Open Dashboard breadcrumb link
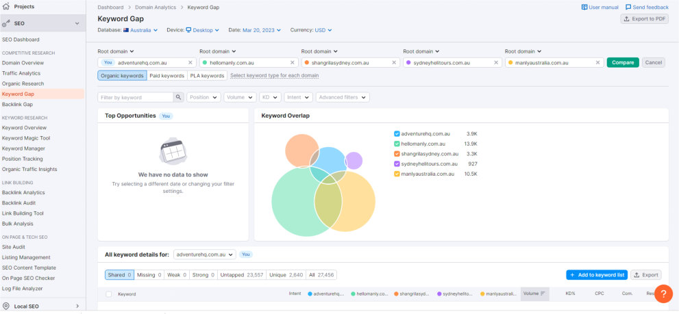Screen dimensions: 679x314 (110, 8)
